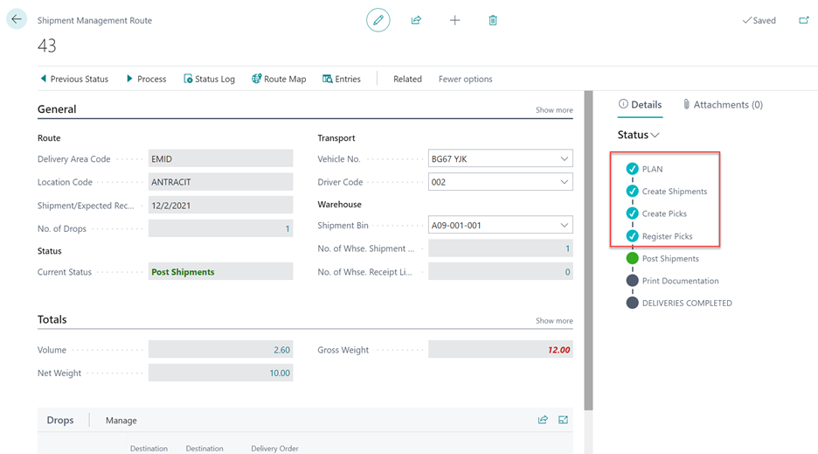Click the Delivery Area Code field
The height and width of the screenshot is (454, 818).
[x=220, y=159]
